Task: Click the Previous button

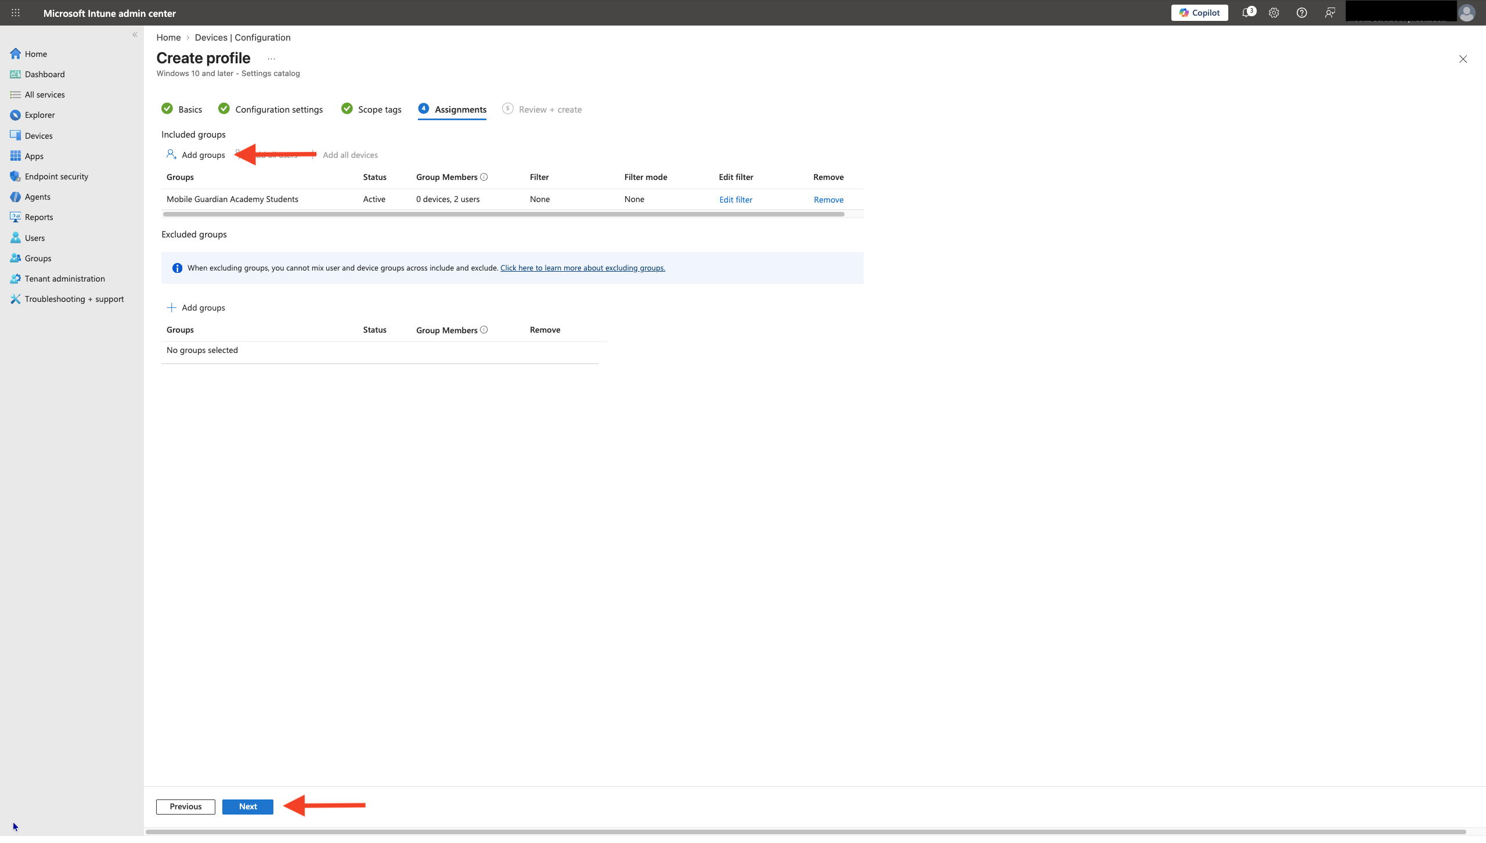Action: click(186, 806)
